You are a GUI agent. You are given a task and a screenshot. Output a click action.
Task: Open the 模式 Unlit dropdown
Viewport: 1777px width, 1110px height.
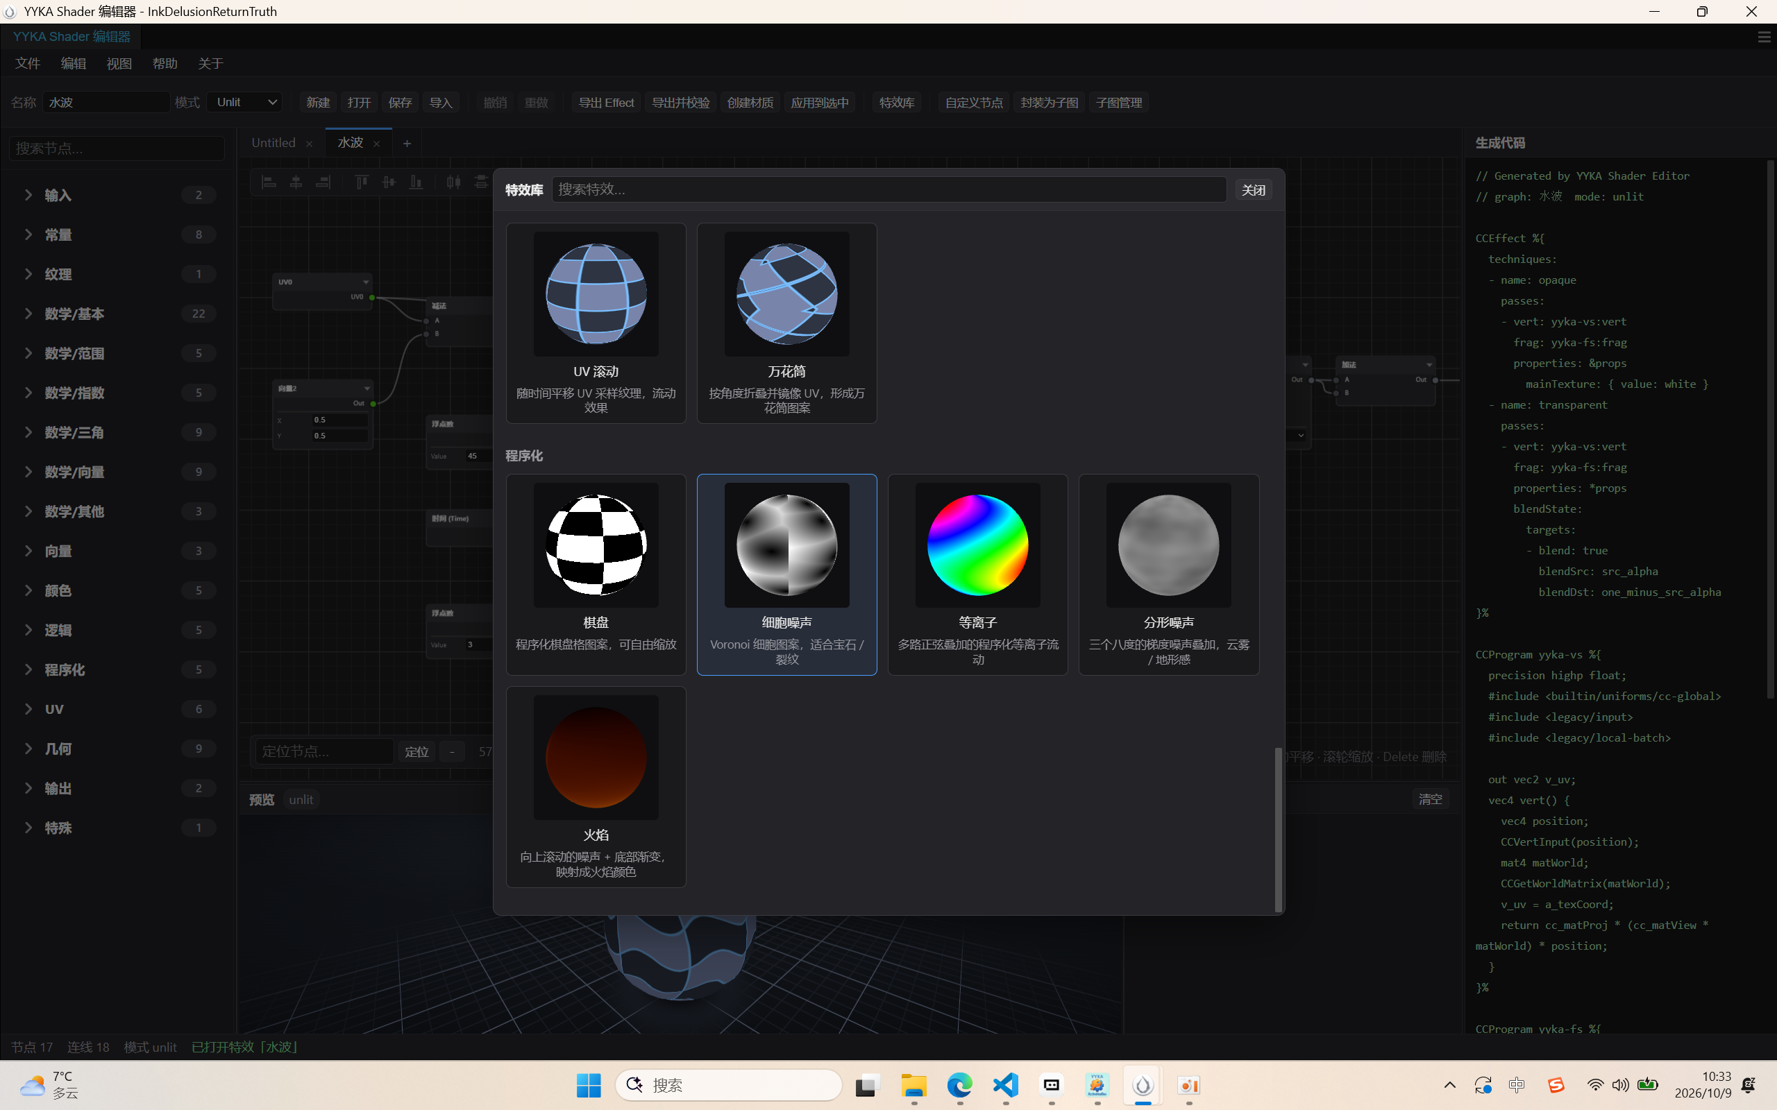(245, 102)
